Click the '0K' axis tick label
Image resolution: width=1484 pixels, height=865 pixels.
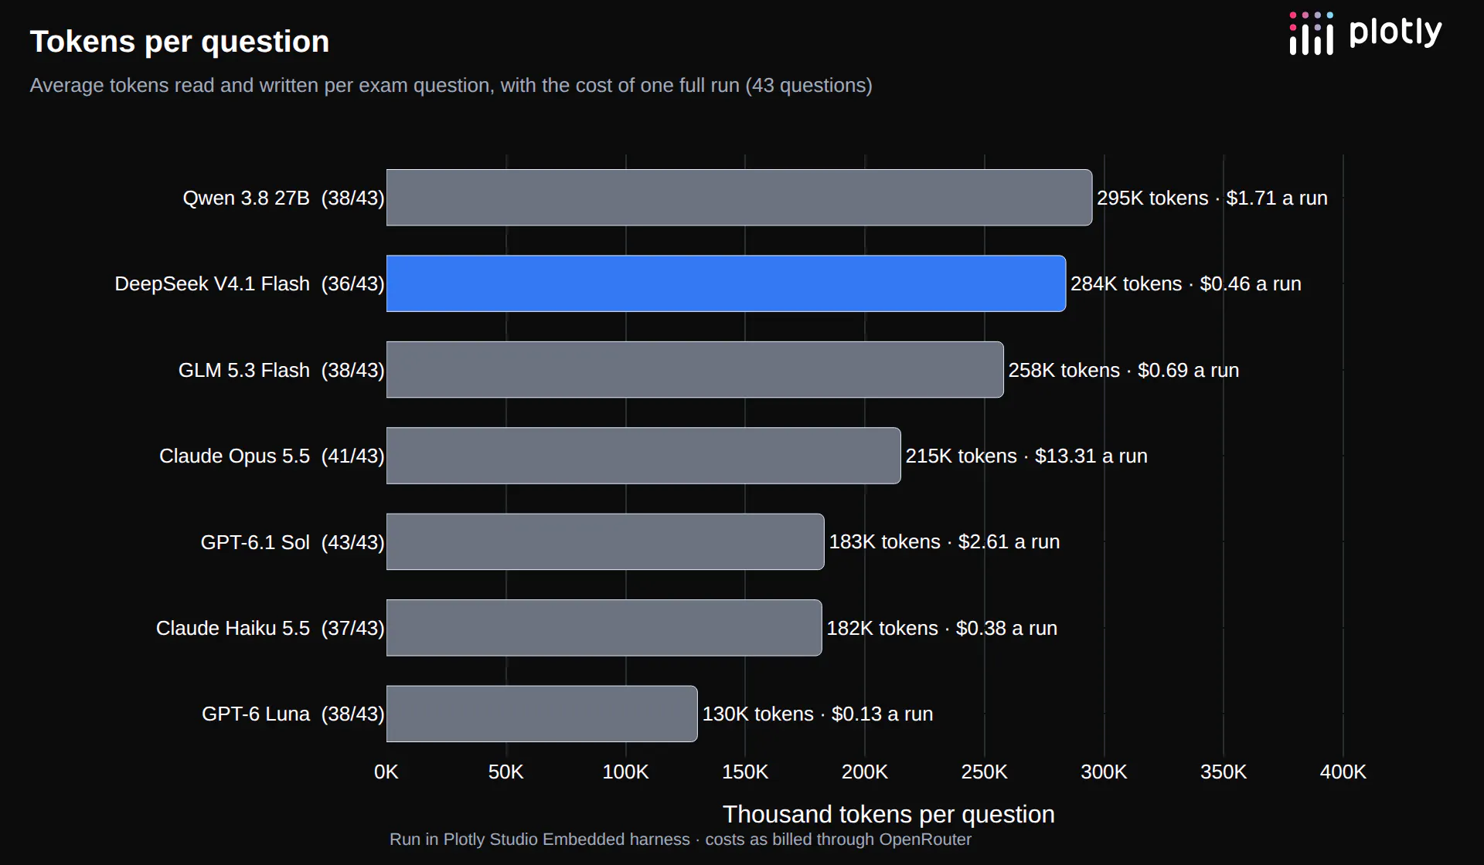386,772
